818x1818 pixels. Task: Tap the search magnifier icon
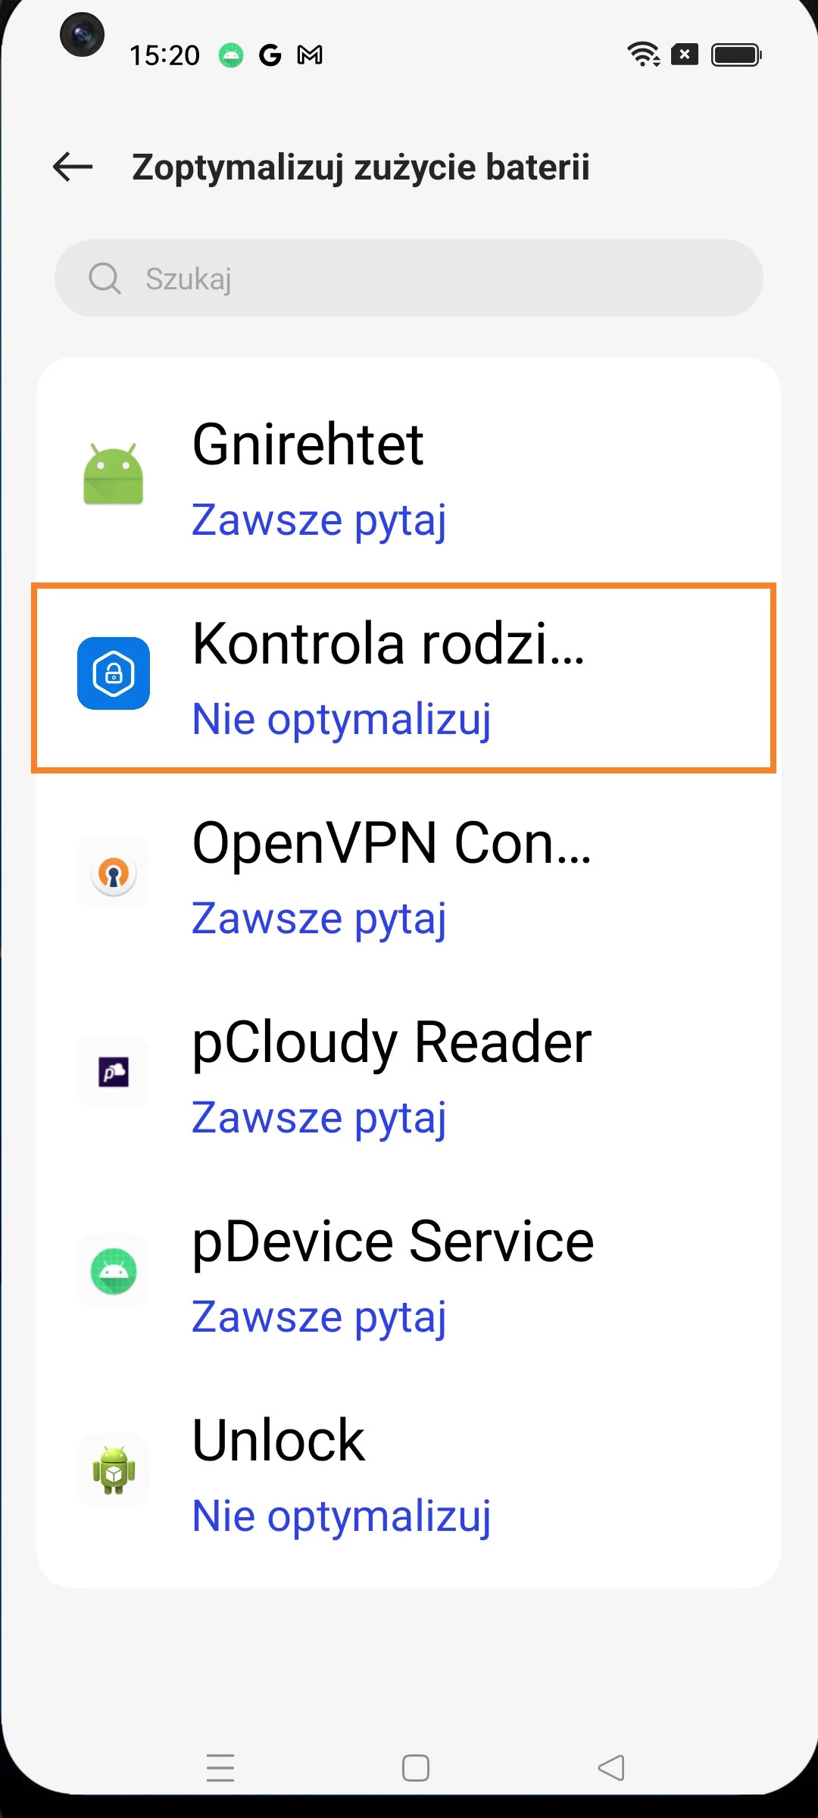point(105,279)
